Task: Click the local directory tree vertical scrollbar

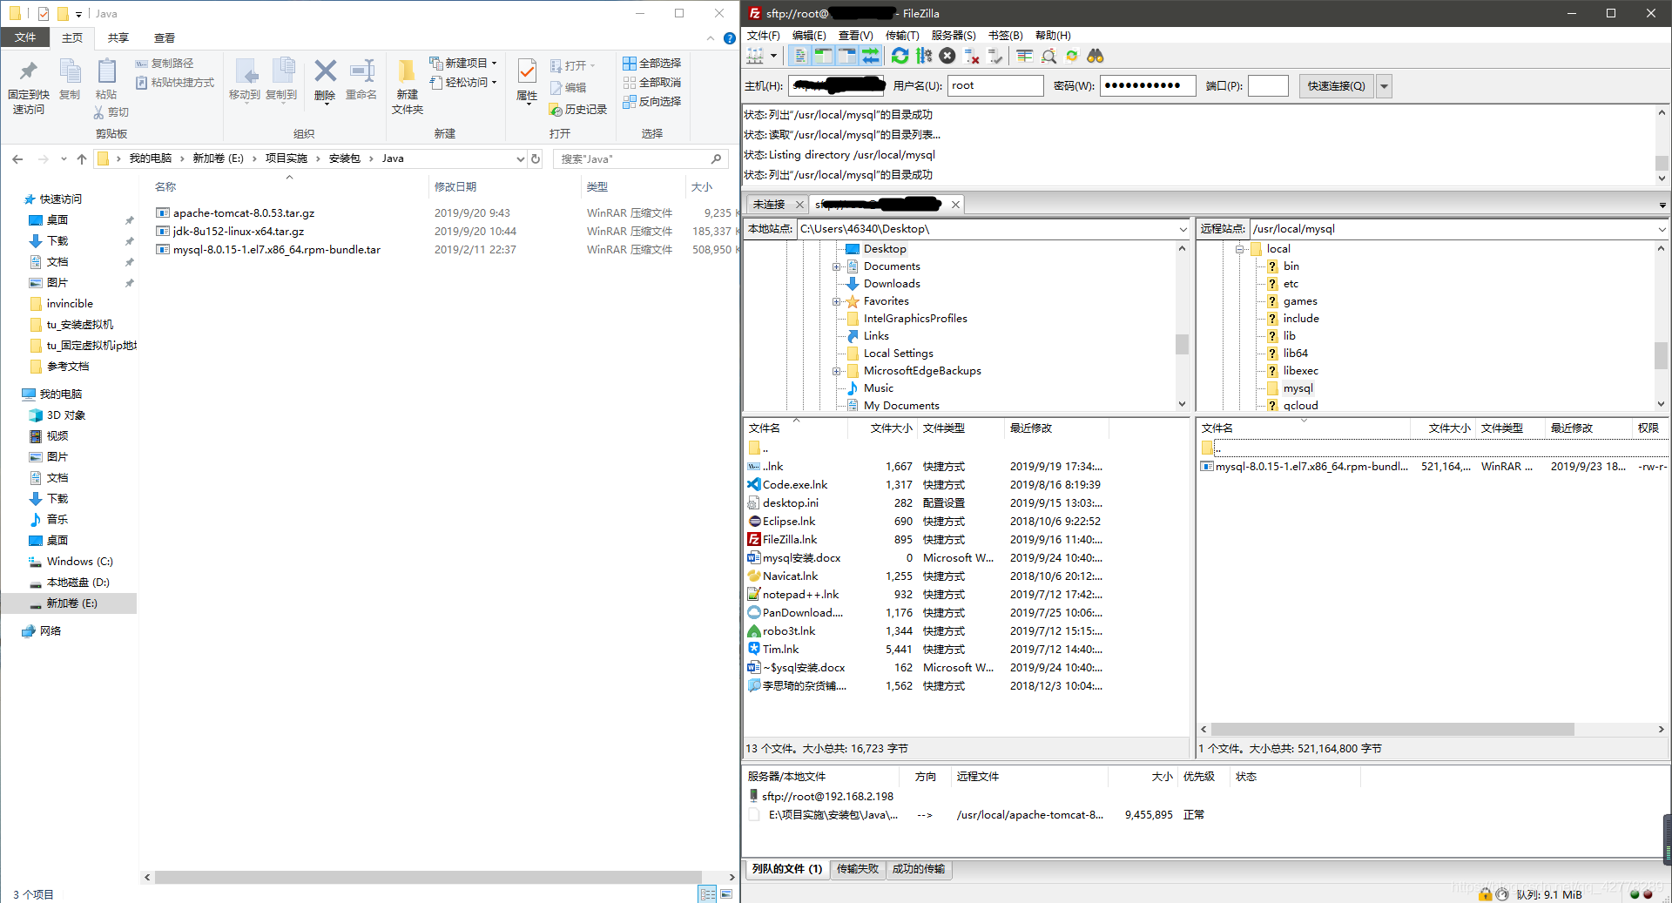Action: click(1182, 344)
